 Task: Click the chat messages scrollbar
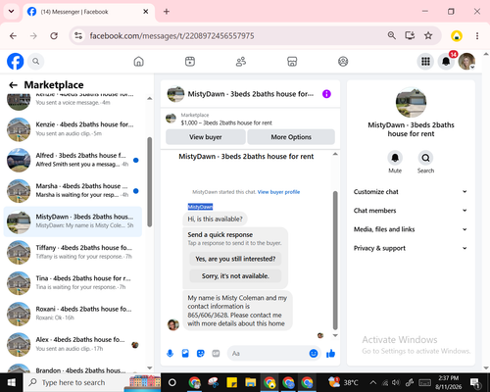pos(335,261)
